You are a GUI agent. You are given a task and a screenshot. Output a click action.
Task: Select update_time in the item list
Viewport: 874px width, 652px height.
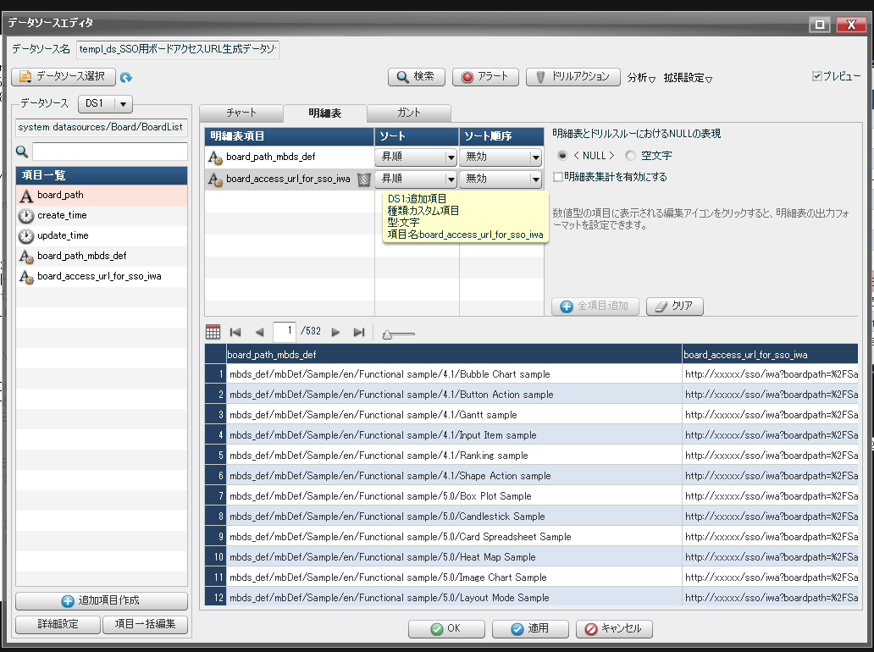click(x=102, y=236)
